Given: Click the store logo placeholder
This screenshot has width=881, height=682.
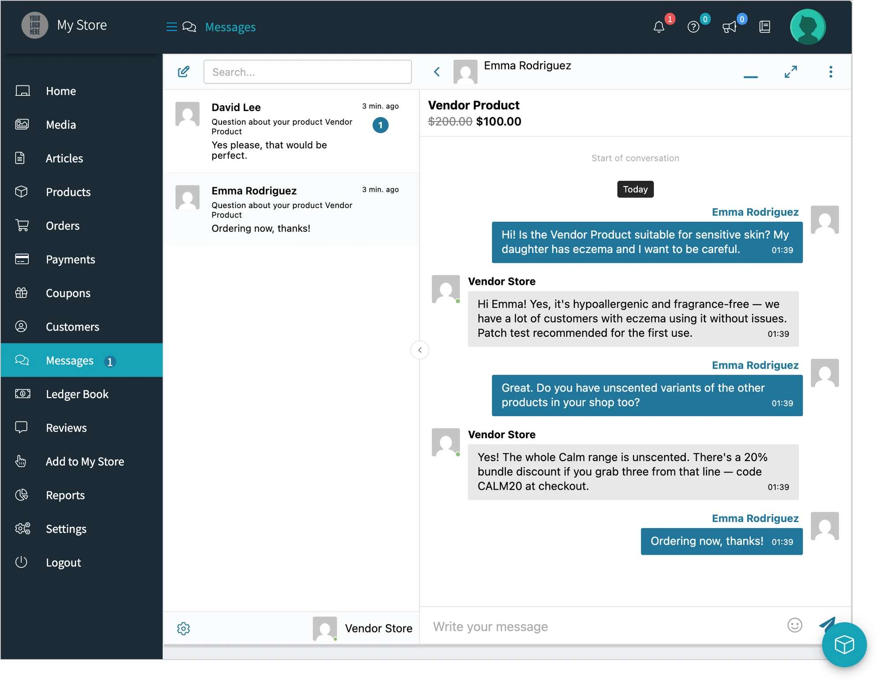Looking at the screenshot, I should click(x=35, y=25).
